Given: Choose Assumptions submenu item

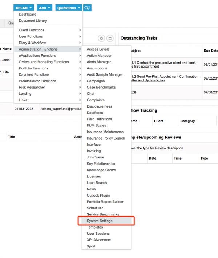Looking at the screenshot, I should pyautogui.click(x=97, y=68).
